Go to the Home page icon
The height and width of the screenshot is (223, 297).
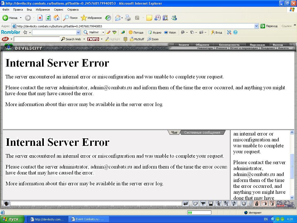click(56, 18)
